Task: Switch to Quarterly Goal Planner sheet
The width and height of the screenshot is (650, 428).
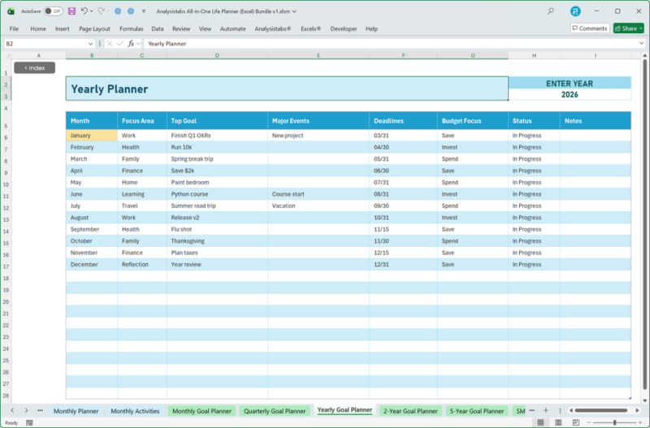Action: 275,411
